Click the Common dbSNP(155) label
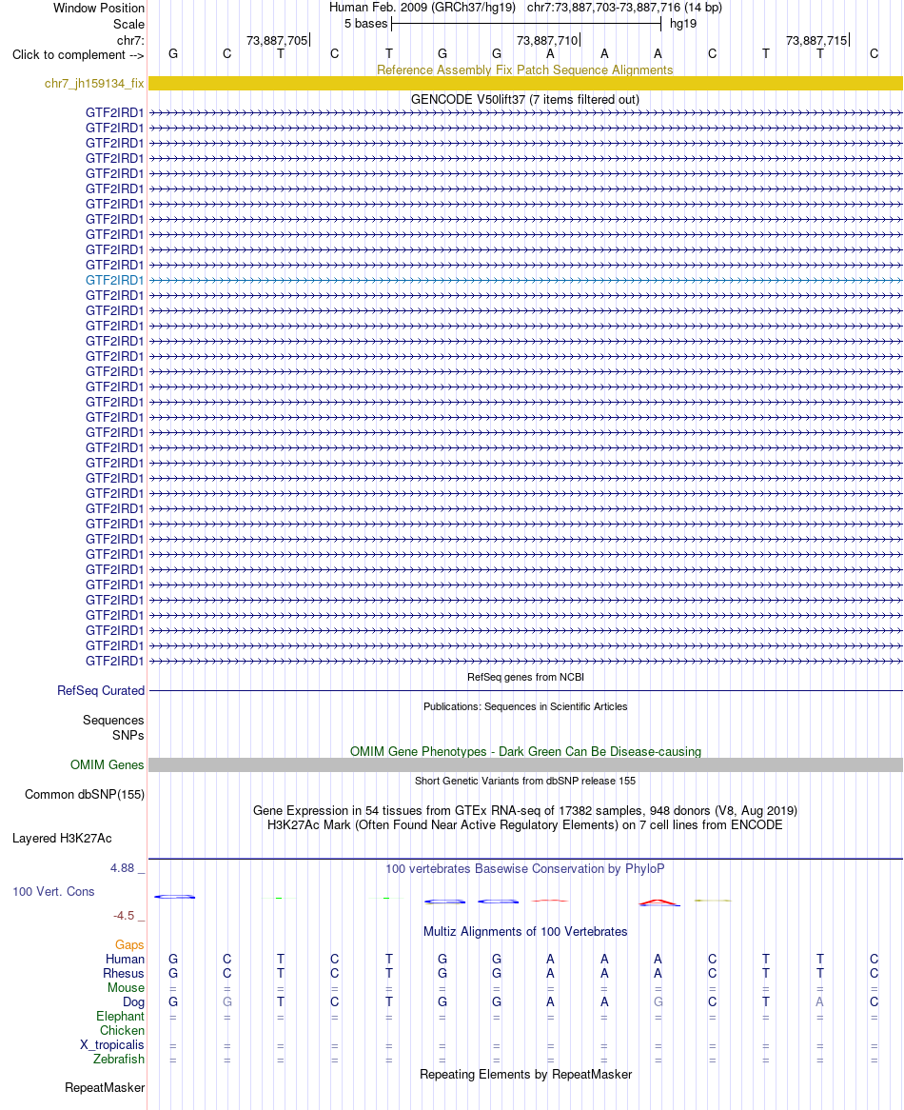 (85, 795)
